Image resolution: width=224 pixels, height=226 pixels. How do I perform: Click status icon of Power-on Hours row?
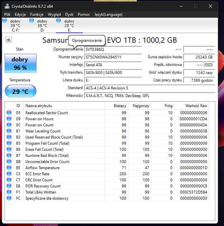point(9,118)
